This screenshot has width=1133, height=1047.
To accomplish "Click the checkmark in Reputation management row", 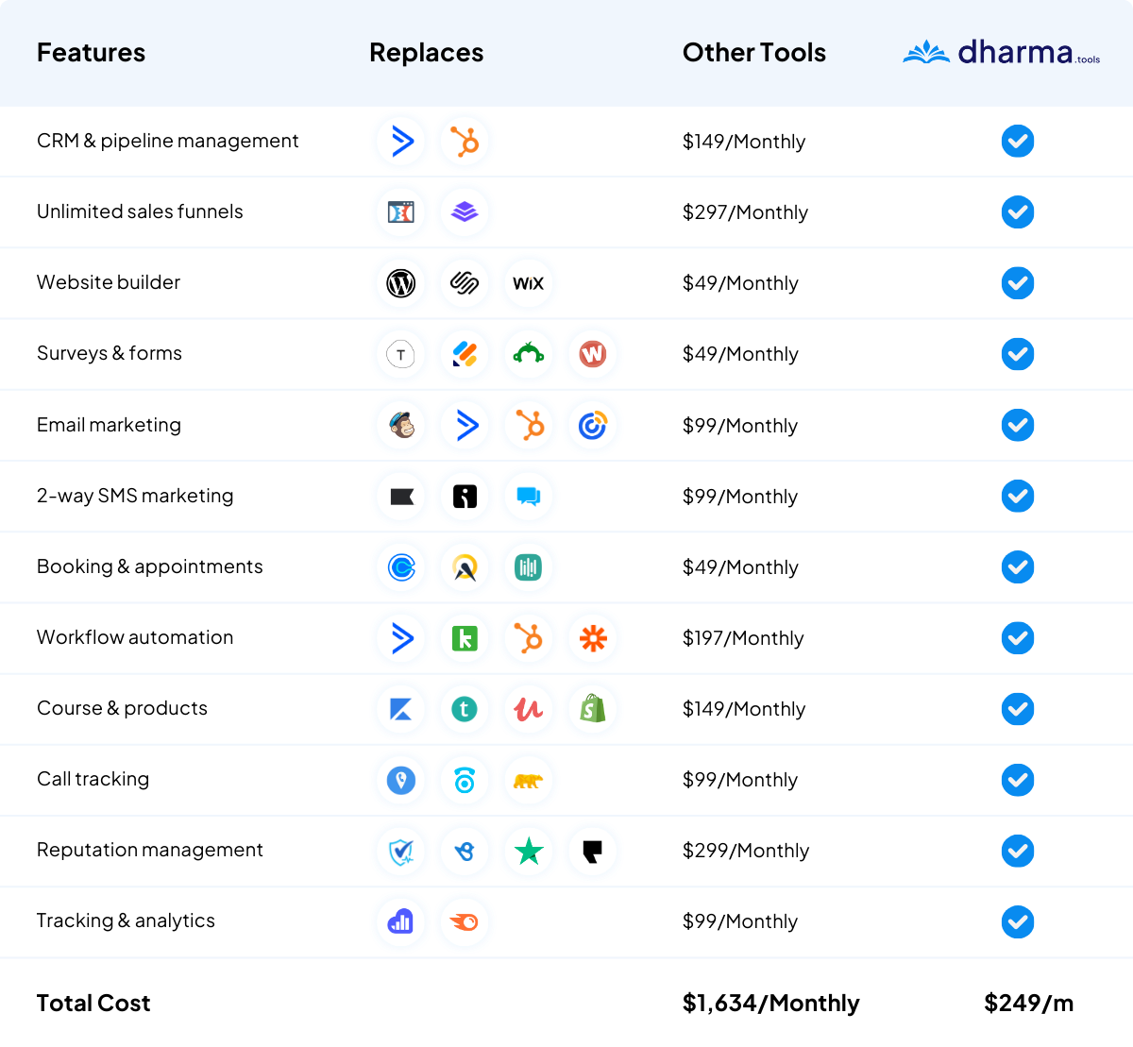I will (1017, 851).
